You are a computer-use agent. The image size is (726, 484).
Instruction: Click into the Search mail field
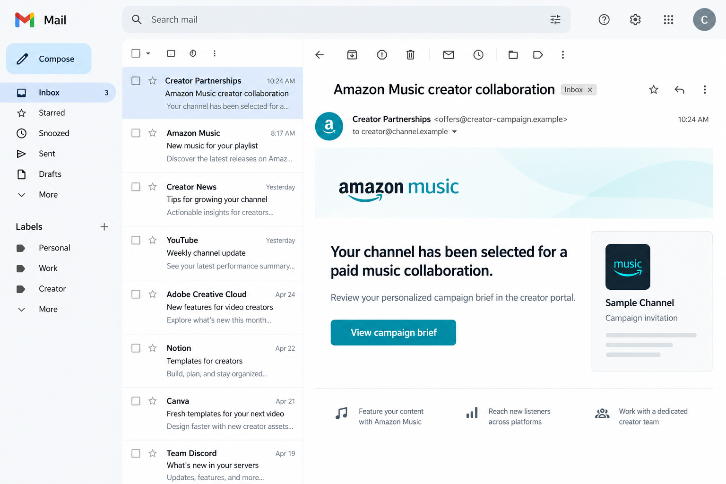(346, 19)
